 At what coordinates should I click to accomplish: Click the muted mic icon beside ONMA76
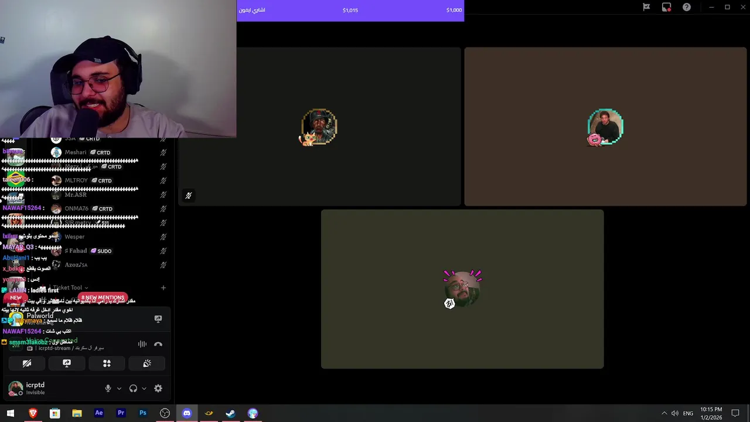163,209
